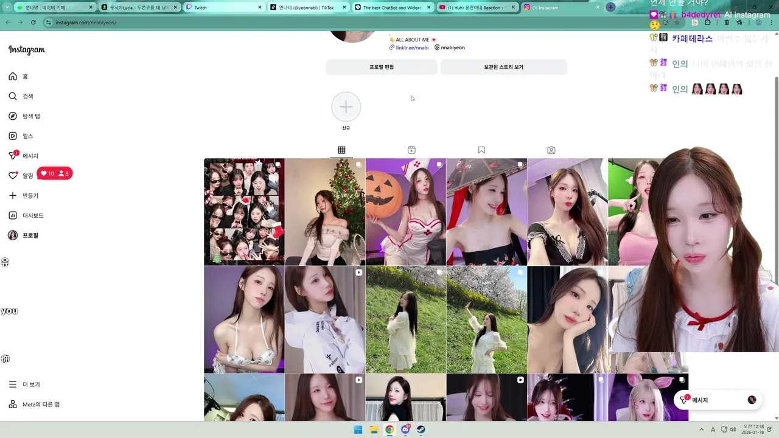Viewport: 779px width, 438px height.
Task: Open the Christmas tree post thumbnail
Action: tap(325, 212)
